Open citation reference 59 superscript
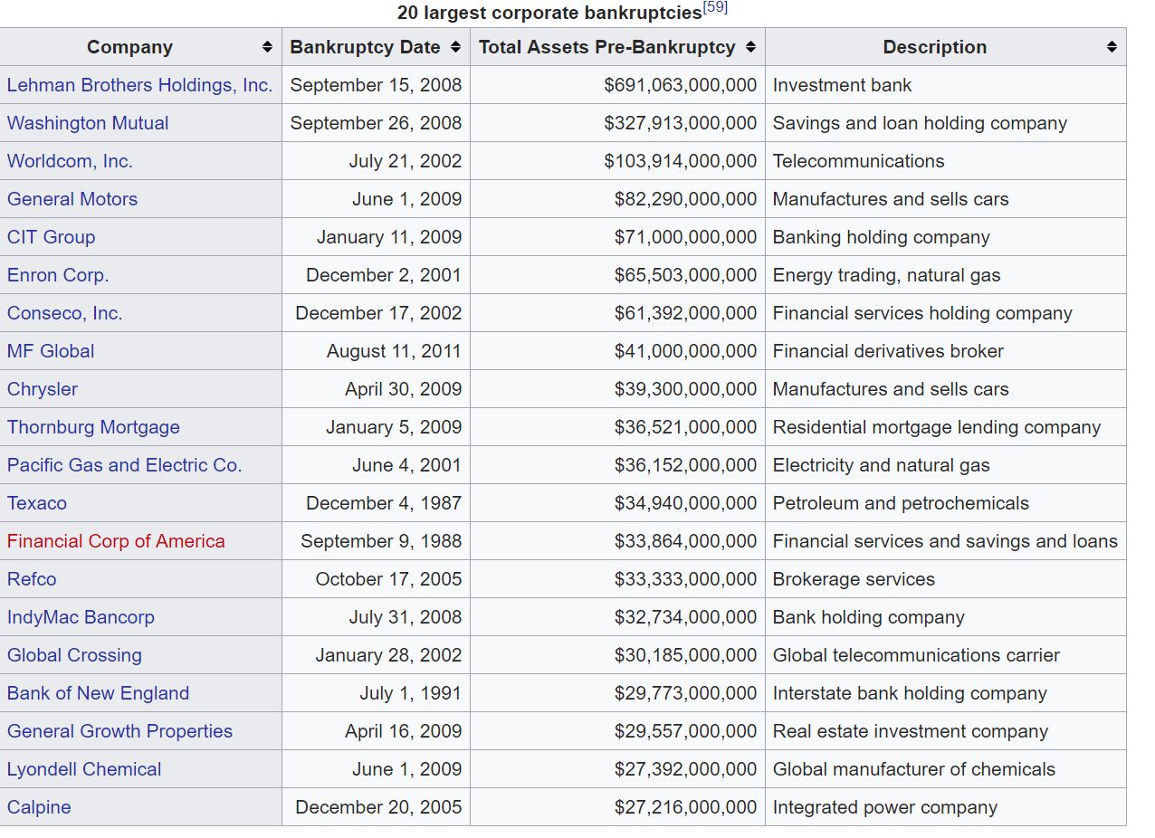This screenshot has width=1155, height=838. tap(715, 8)
